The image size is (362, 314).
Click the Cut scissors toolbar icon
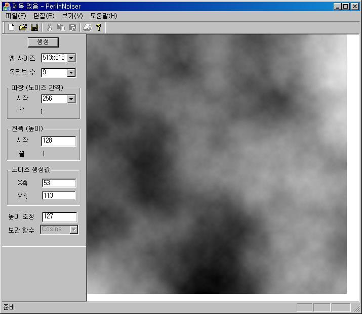[x=49, y=27]
